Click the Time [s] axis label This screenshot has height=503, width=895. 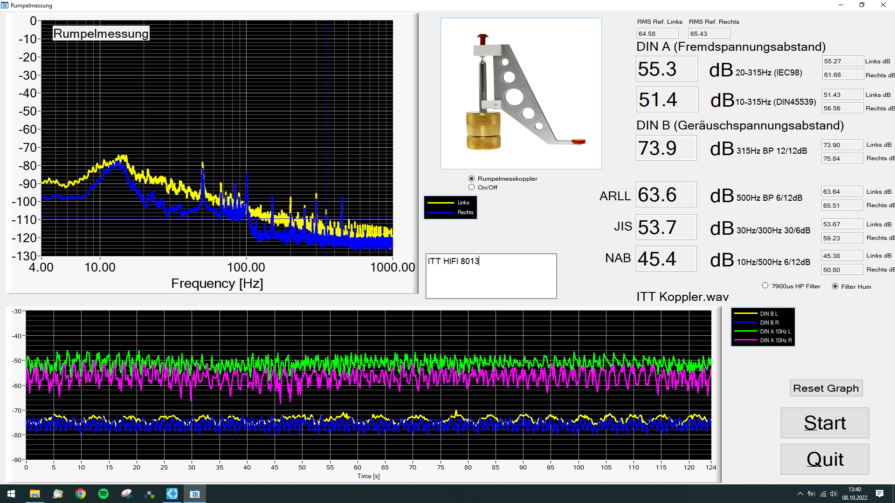click(368, 476)
